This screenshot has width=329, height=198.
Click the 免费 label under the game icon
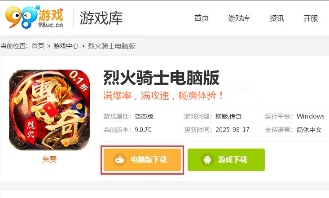(49, 159)
